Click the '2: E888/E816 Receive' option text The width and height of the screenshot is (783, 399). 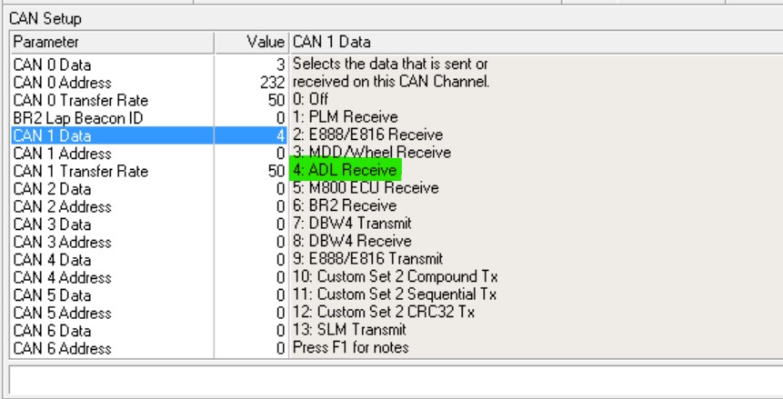point(367,135)
